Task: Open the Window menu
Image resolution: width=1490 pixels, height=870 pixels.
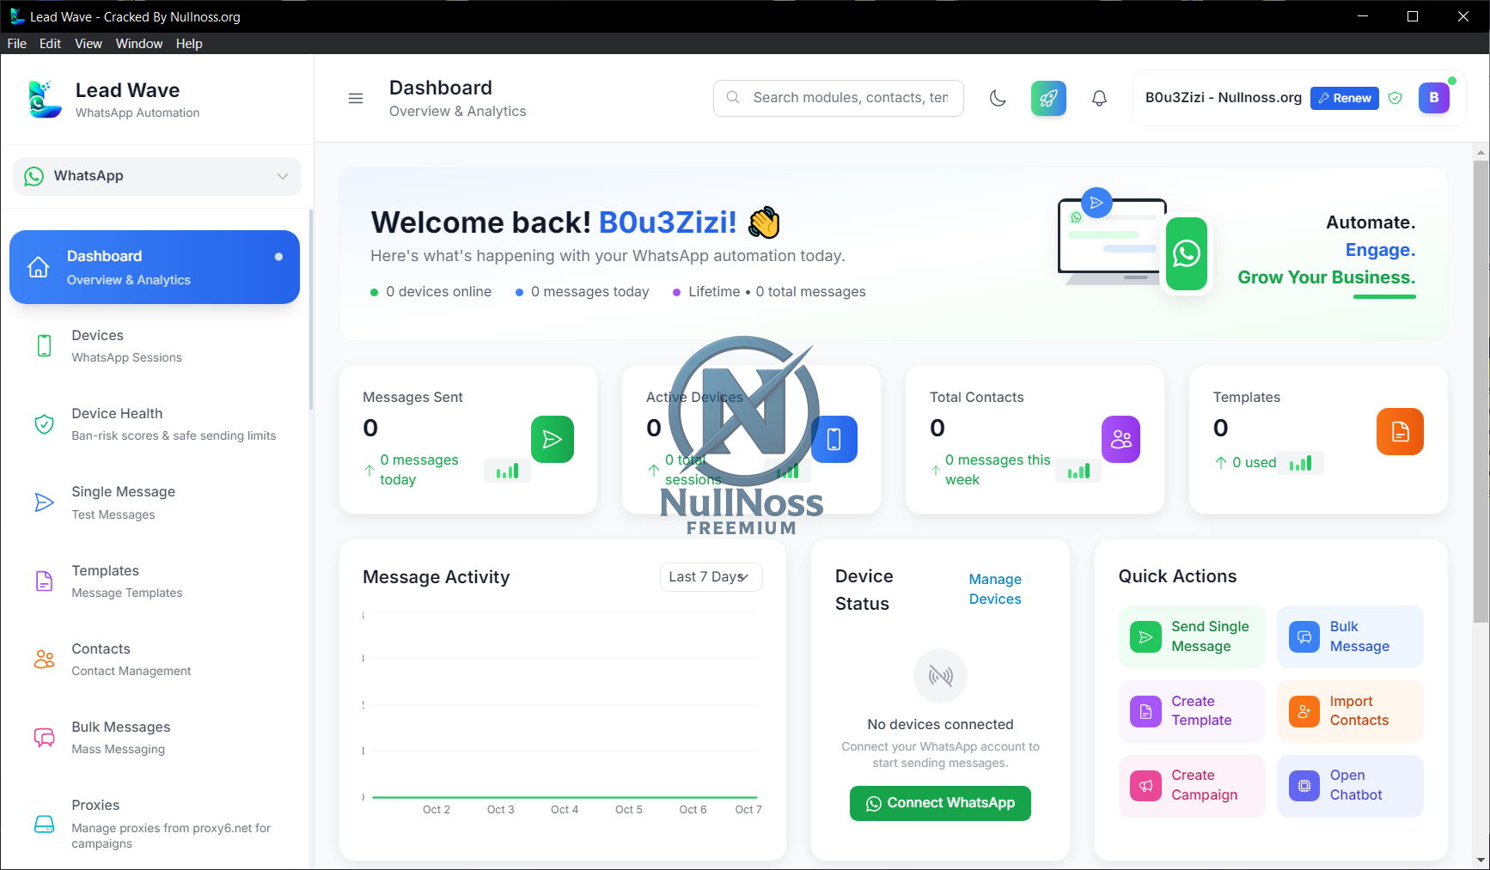Action: click(x=139, y=44)
